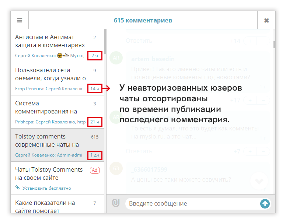Click the message input field
The height and width of the screenshot is (224, 286).
tap(193, 204)
